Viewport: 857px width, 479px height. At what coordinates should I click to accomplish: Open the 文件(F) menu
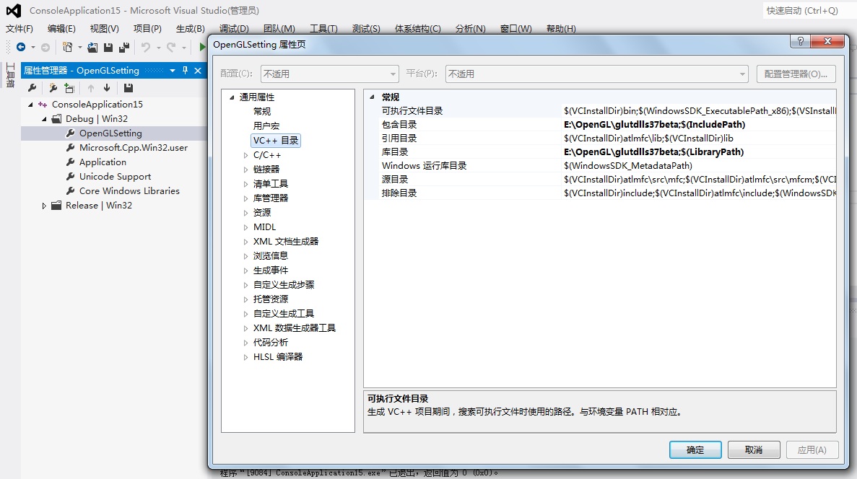(x=19, y=28)
